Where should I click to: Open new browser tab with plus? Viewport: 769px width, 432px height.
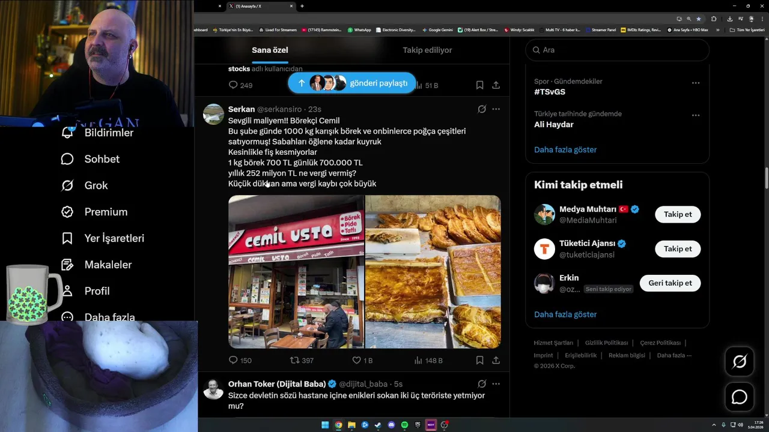pos(302,6)
